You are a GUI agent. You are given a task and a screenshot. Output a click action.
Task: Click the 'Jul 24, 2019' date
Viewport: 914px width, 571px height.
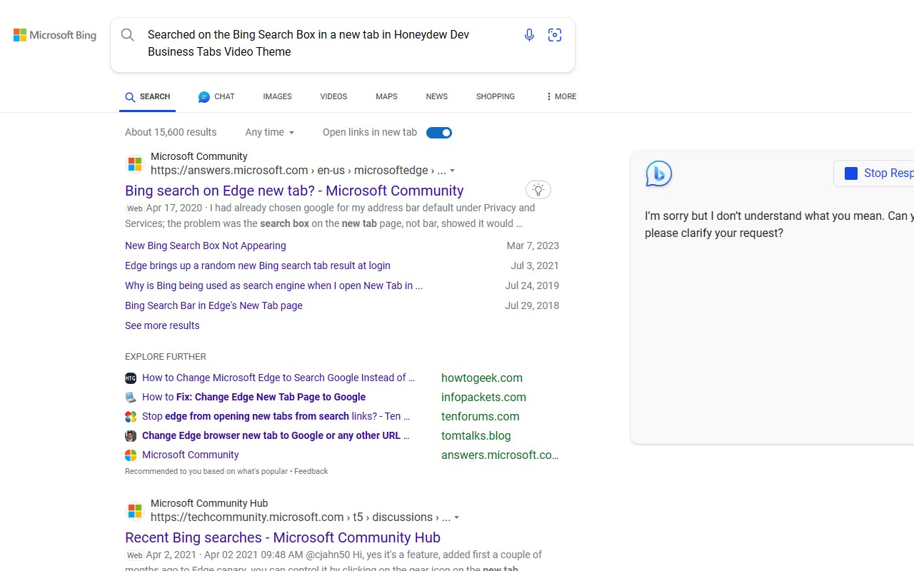click(x=532, y=285)
